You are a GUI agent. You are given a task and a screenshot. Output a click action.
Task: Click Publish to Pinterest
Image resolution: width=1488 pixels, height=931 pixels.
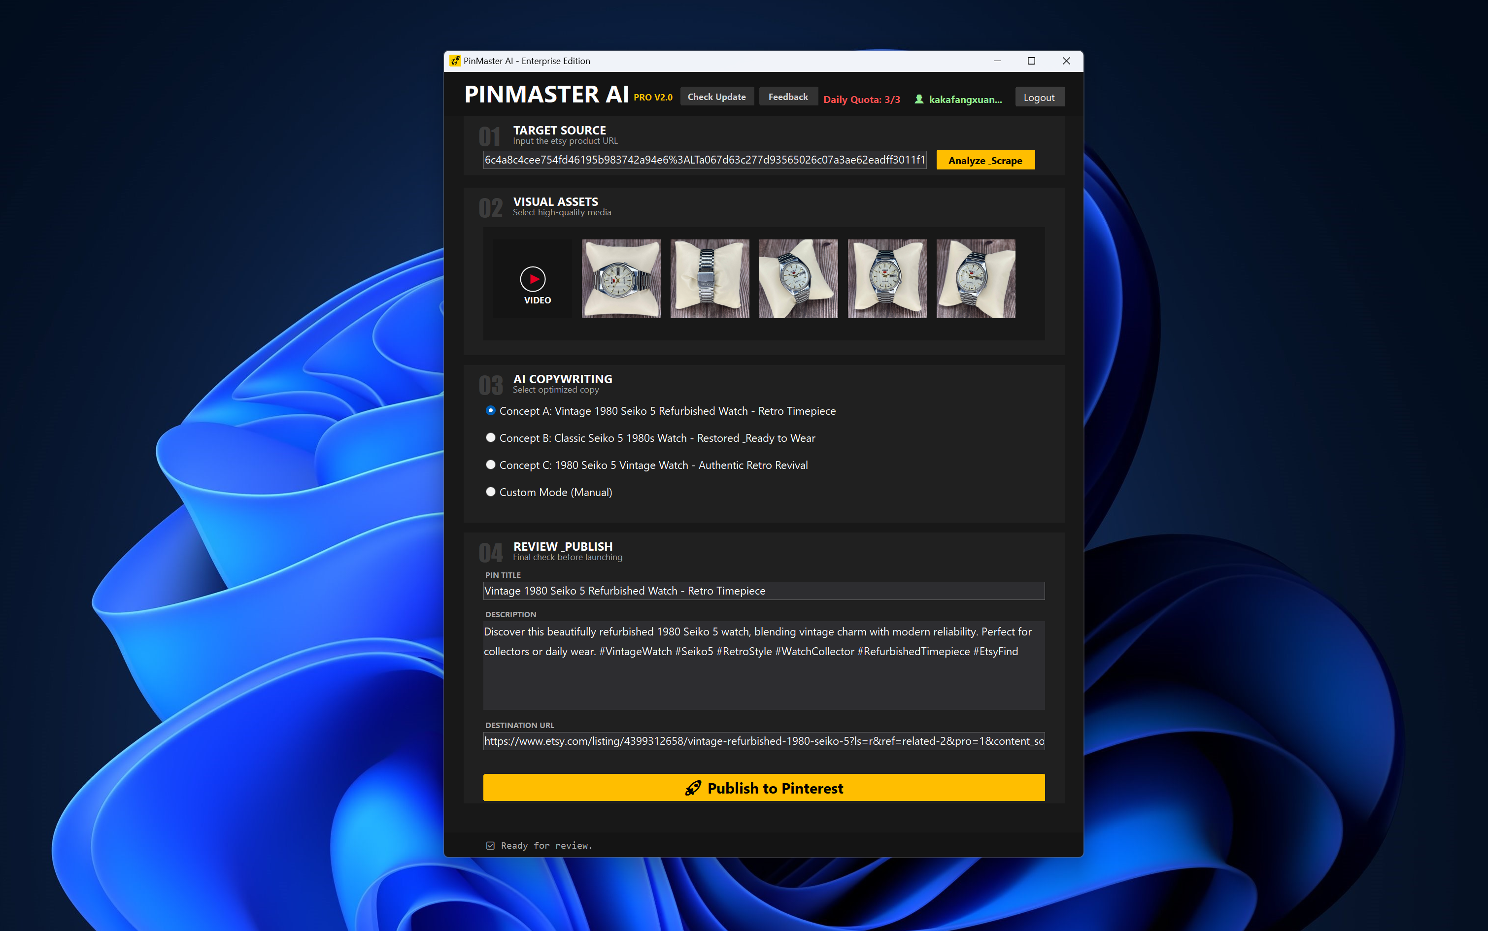point(764,788)
